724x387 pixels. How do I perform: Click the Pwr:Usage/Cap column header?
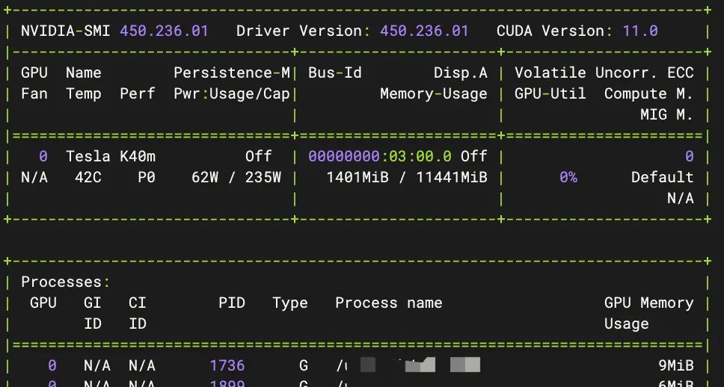click(232, 93)
